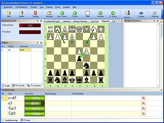The width and height of the screenshot is (164, 123).
Task: Step back with the Zurück arrow
Action: (x=75, y=14)
